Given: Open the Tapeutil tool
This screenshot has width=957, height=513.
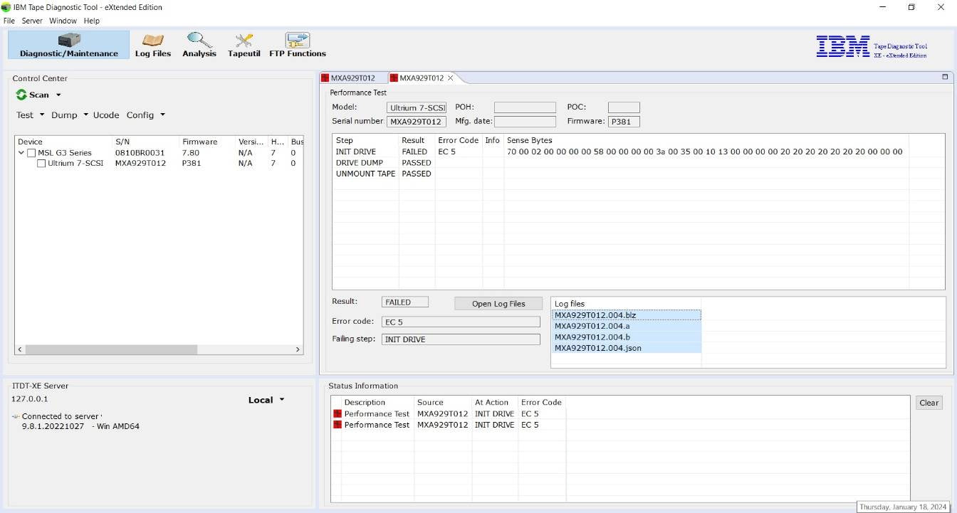Looking at the screenshot, I should pos(244,44).
